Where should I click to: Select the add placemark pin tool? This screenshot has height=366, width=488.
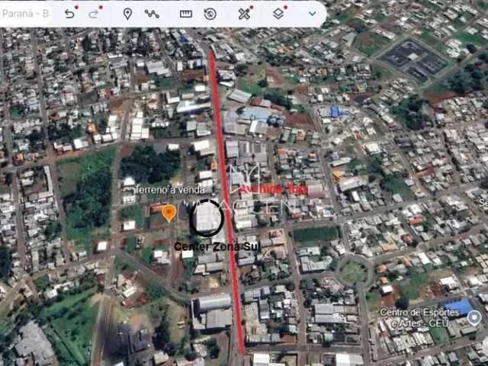click(127, 14)
